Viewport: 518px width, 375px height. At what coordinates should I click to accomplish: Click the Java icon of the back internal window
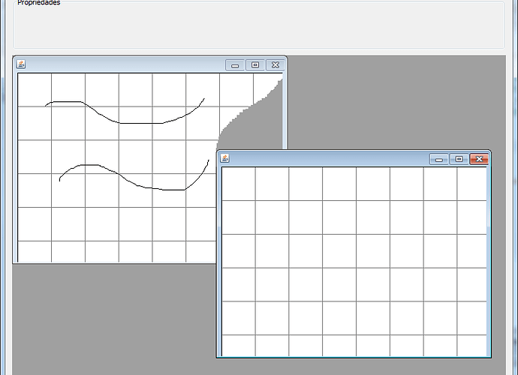click(21, 64)
